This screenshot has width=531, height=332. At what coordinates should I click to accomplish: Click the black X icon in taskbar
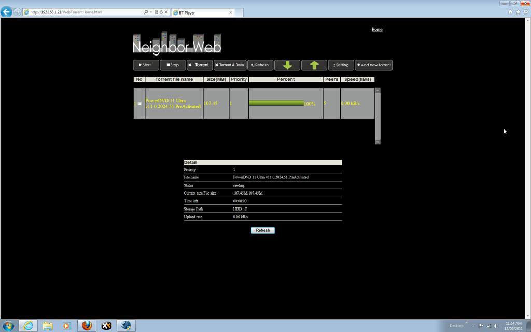pos(106,326)
